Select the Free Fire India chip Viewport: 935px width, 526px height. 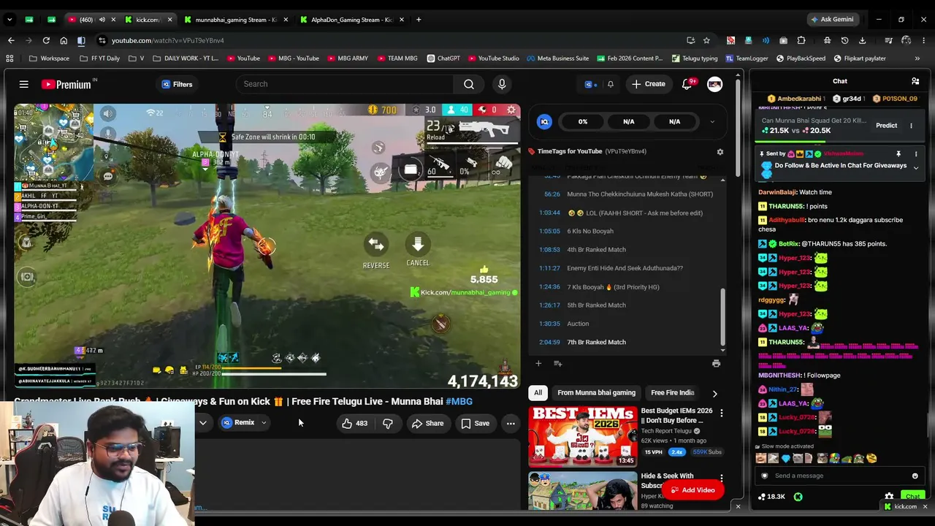(x=672, y=393)
